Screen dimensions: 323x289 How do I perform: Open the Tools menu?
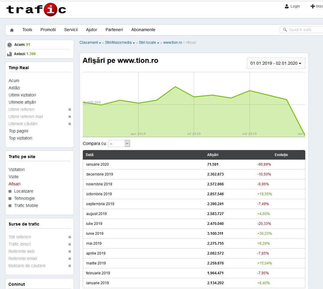(27, 30)
